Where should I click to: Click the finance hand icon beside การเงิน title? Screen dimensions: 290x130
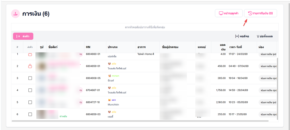pyautogui.click(x=15, y=14)
